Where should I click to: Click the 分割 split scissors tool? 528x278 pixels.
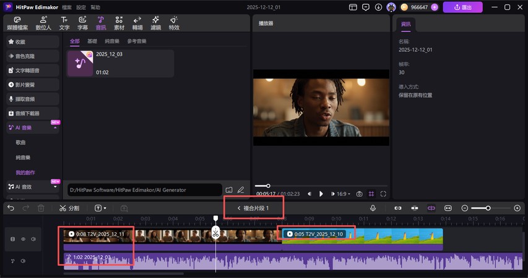(69, 208)
